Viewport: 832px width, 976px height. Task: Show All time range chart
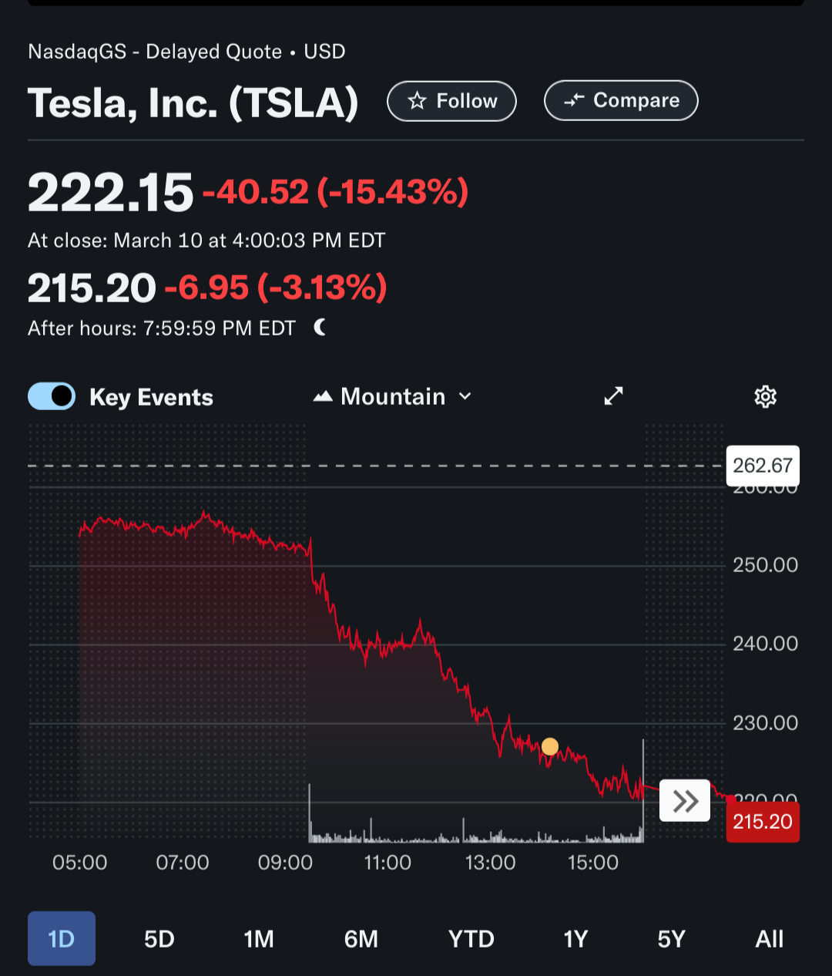(770, 939)
